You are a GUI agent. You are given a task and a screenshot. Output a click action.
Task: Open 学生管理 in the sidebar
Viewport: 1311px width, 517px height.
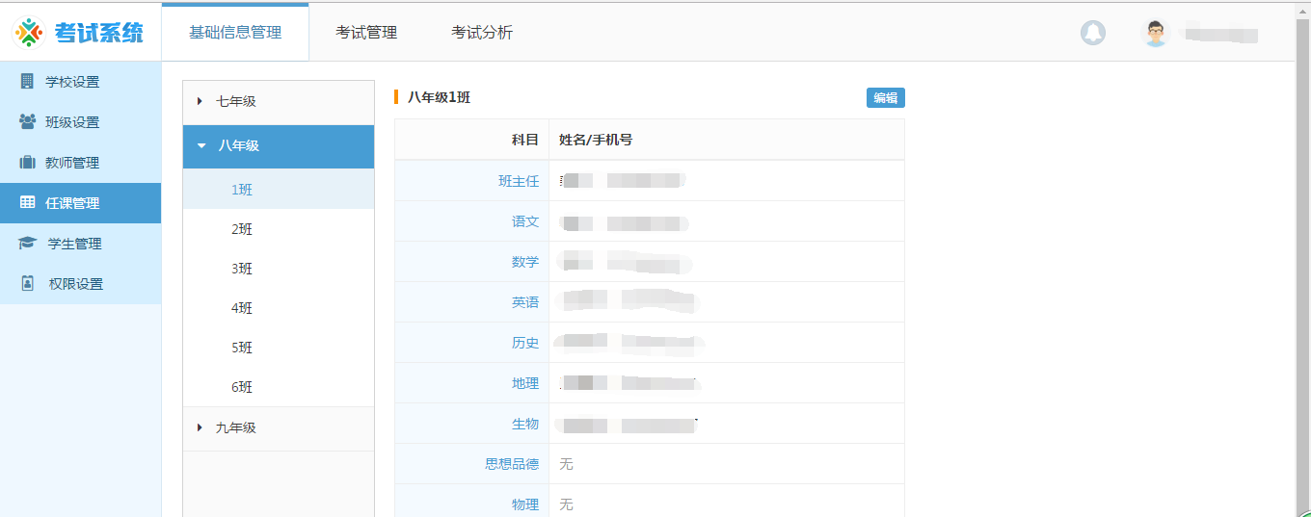(80, 244)
